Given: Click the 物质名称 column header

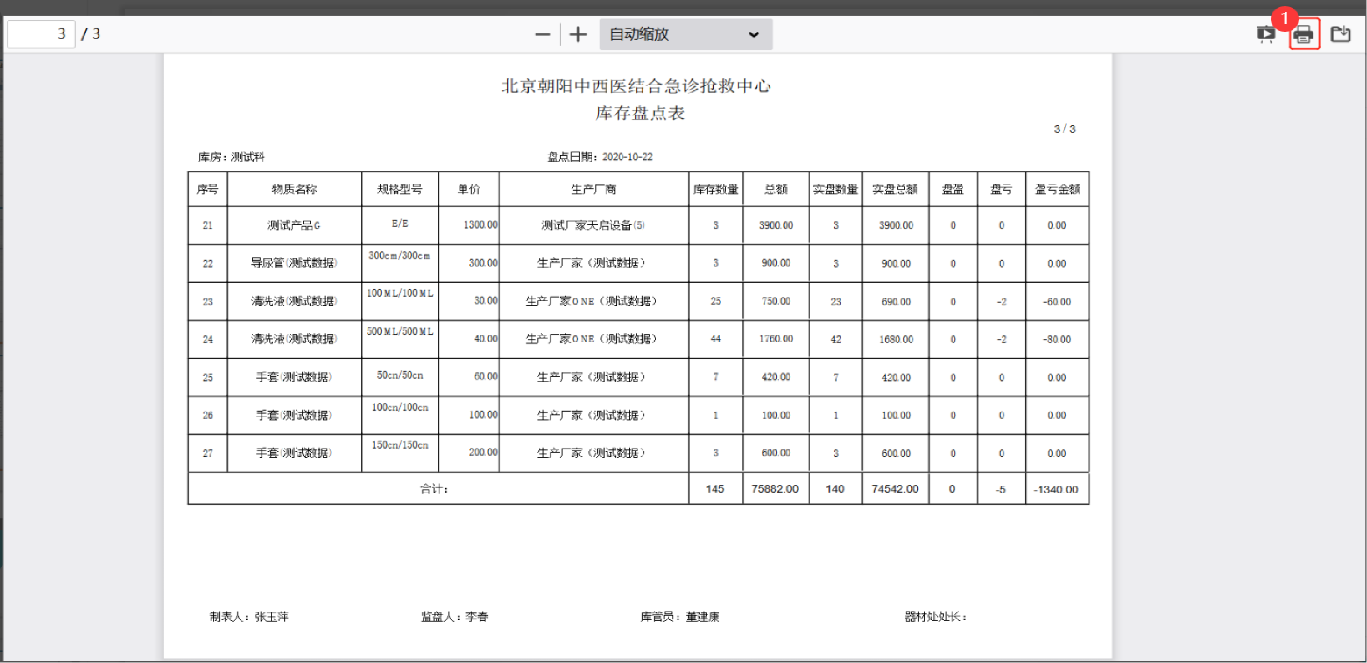Looking at the screenshot, I should tap(294, 189).
